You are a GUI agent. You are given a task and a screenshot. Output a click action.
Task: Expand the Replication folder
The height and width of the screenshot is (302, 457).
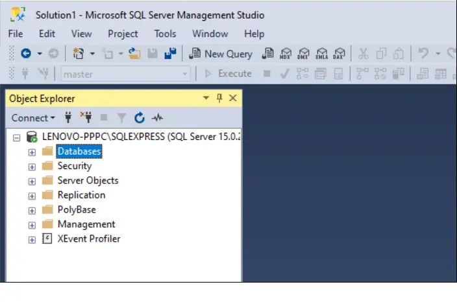(32, 196)
